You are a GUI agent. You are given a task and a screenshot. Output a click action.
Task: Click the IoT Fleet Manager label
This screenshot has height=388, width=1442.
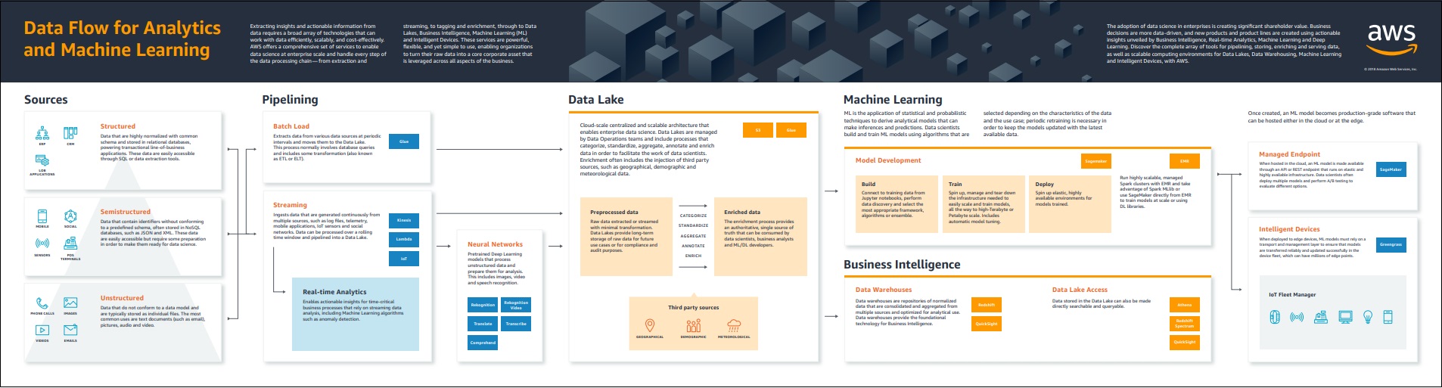pos(1292,295)
